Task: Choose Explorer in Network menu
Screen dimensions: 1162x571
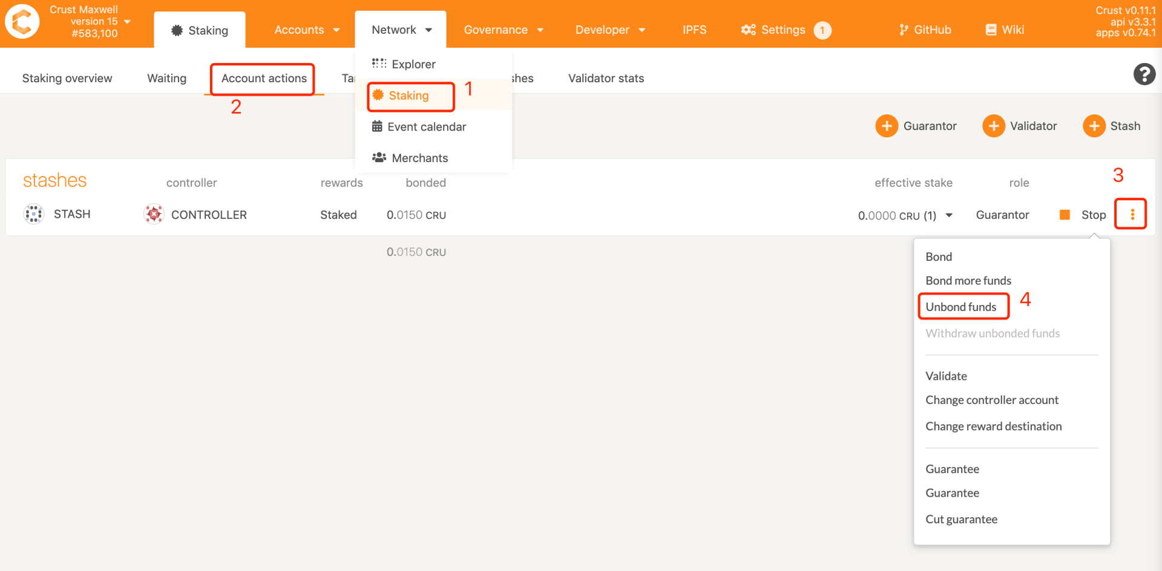Action: (433, 64)
